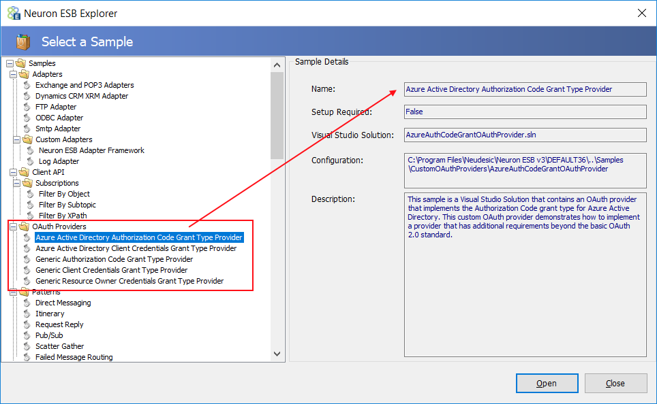Select the Neuron ESB Adapter Framework sample

pos(91,150)
